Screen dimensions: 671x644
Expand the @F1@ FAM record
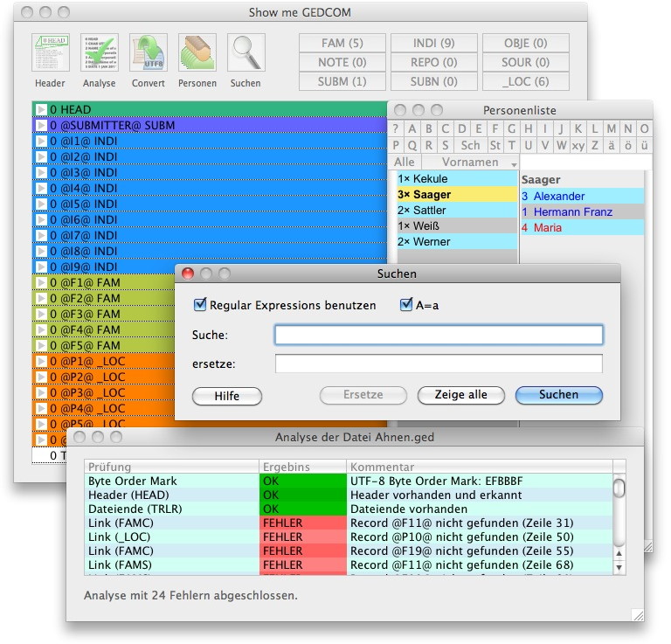click(40, 283)
